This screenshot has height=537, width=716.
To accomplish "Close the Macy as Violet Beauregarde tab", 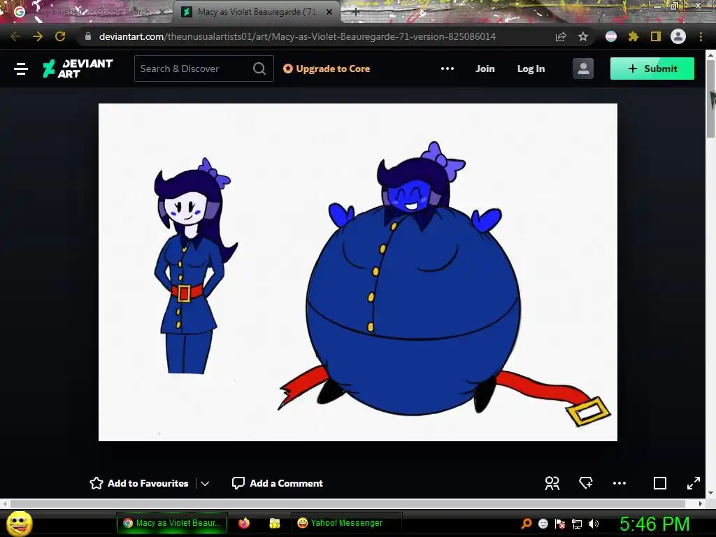I will (329, 12).
